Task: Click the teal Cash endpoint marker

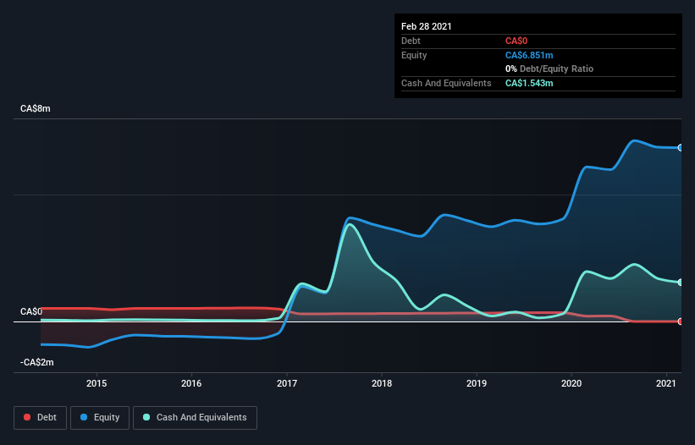Action: click(x=681, y=283)
